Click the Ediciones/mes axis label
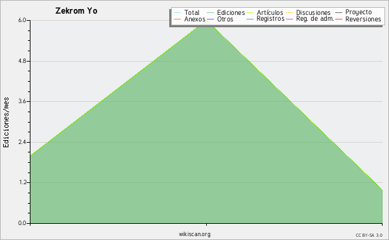The width and height of the screenshot is (389, 240). coord(6,122)
